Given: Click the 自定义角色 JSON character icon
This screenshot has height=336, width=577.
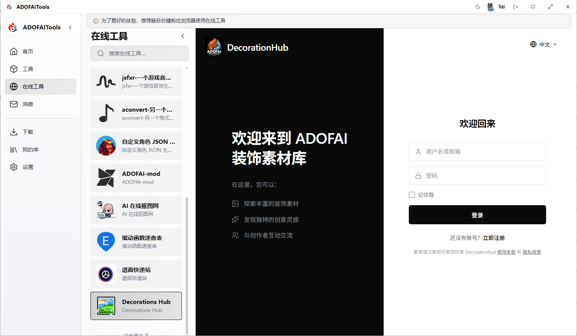Looking at the screenshot, I should [x=106, y=146].
